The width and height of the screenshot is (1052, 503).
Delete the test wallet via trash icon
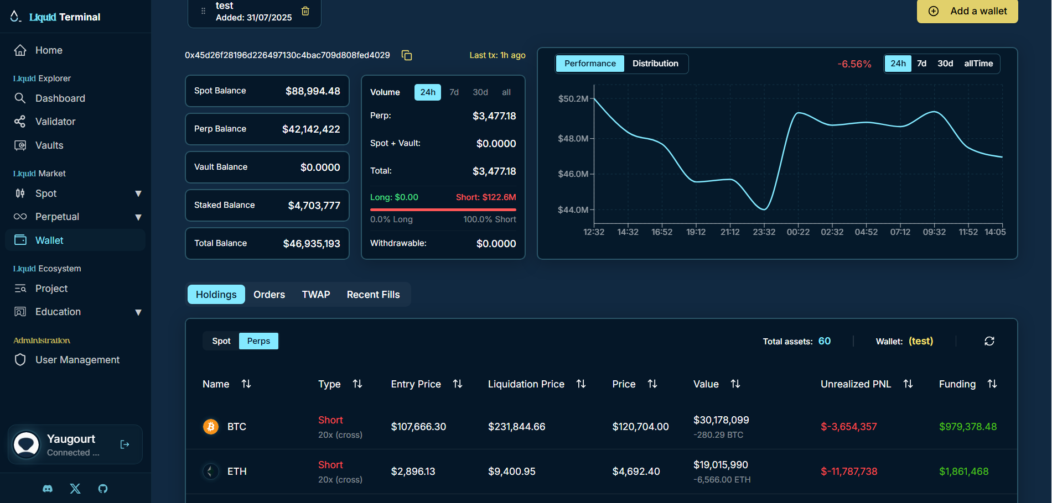[305, 11]
